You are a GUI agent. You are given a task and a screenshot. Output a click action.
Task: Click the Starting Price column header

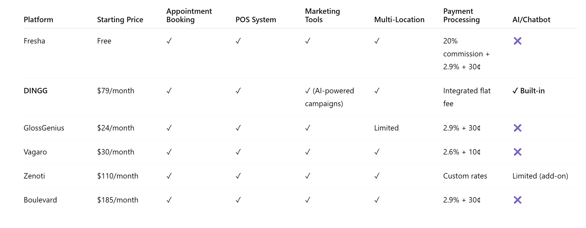click(120, 20)
